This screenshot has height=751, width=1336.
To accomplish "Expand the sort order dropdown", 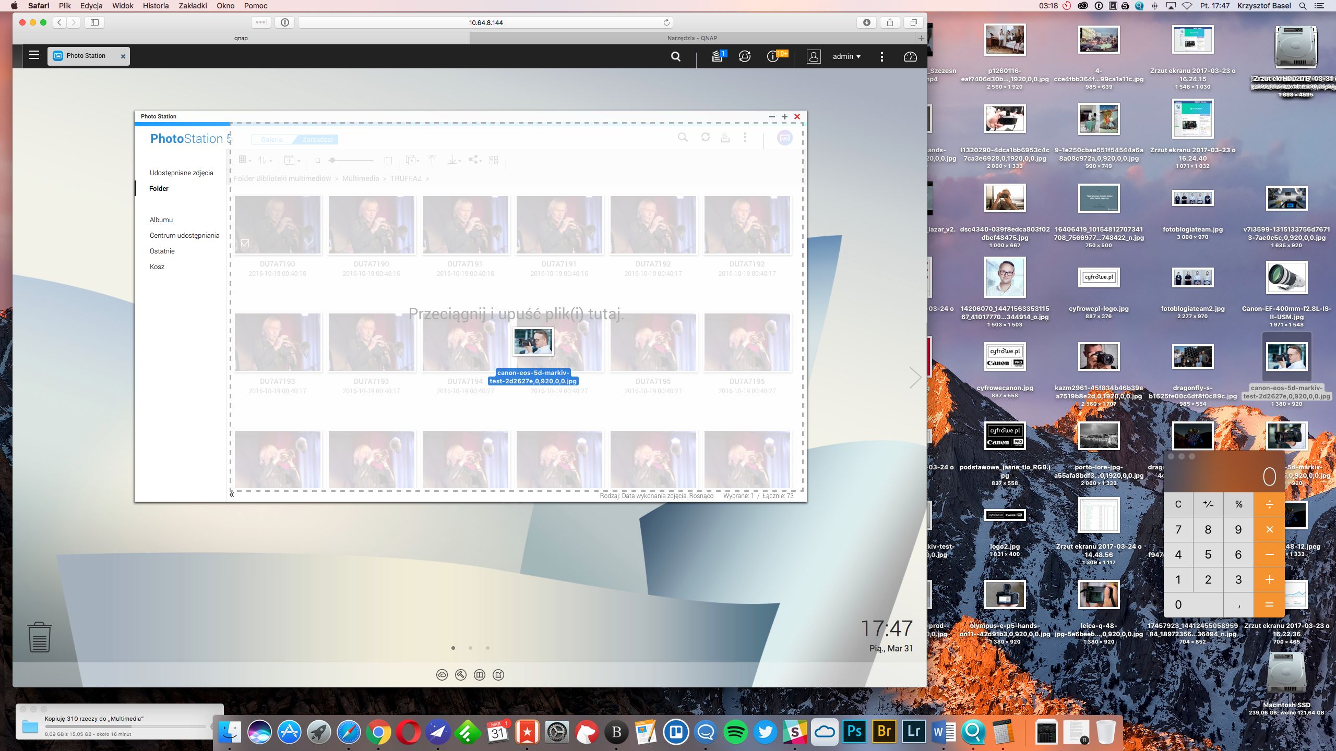I will 265,160.
